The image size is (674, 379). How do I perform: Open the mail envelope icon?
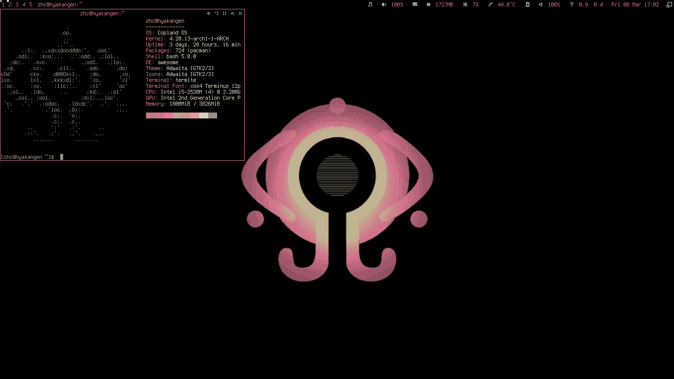[x=415, y=4]
